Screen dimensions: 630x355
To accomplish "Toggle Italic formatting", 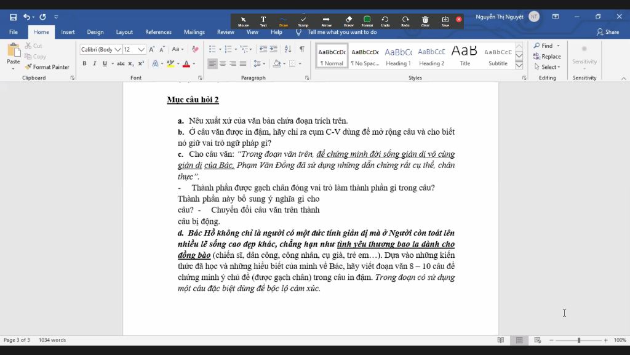I will [94, 63].
